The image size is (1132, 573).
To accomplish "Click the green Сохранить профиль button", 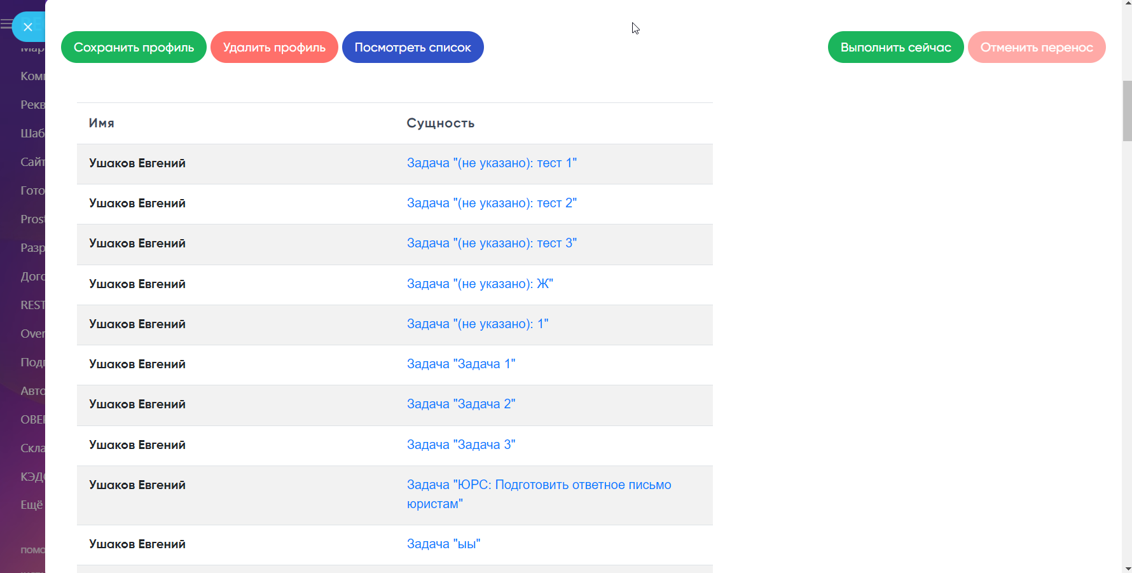I will 134,47.
